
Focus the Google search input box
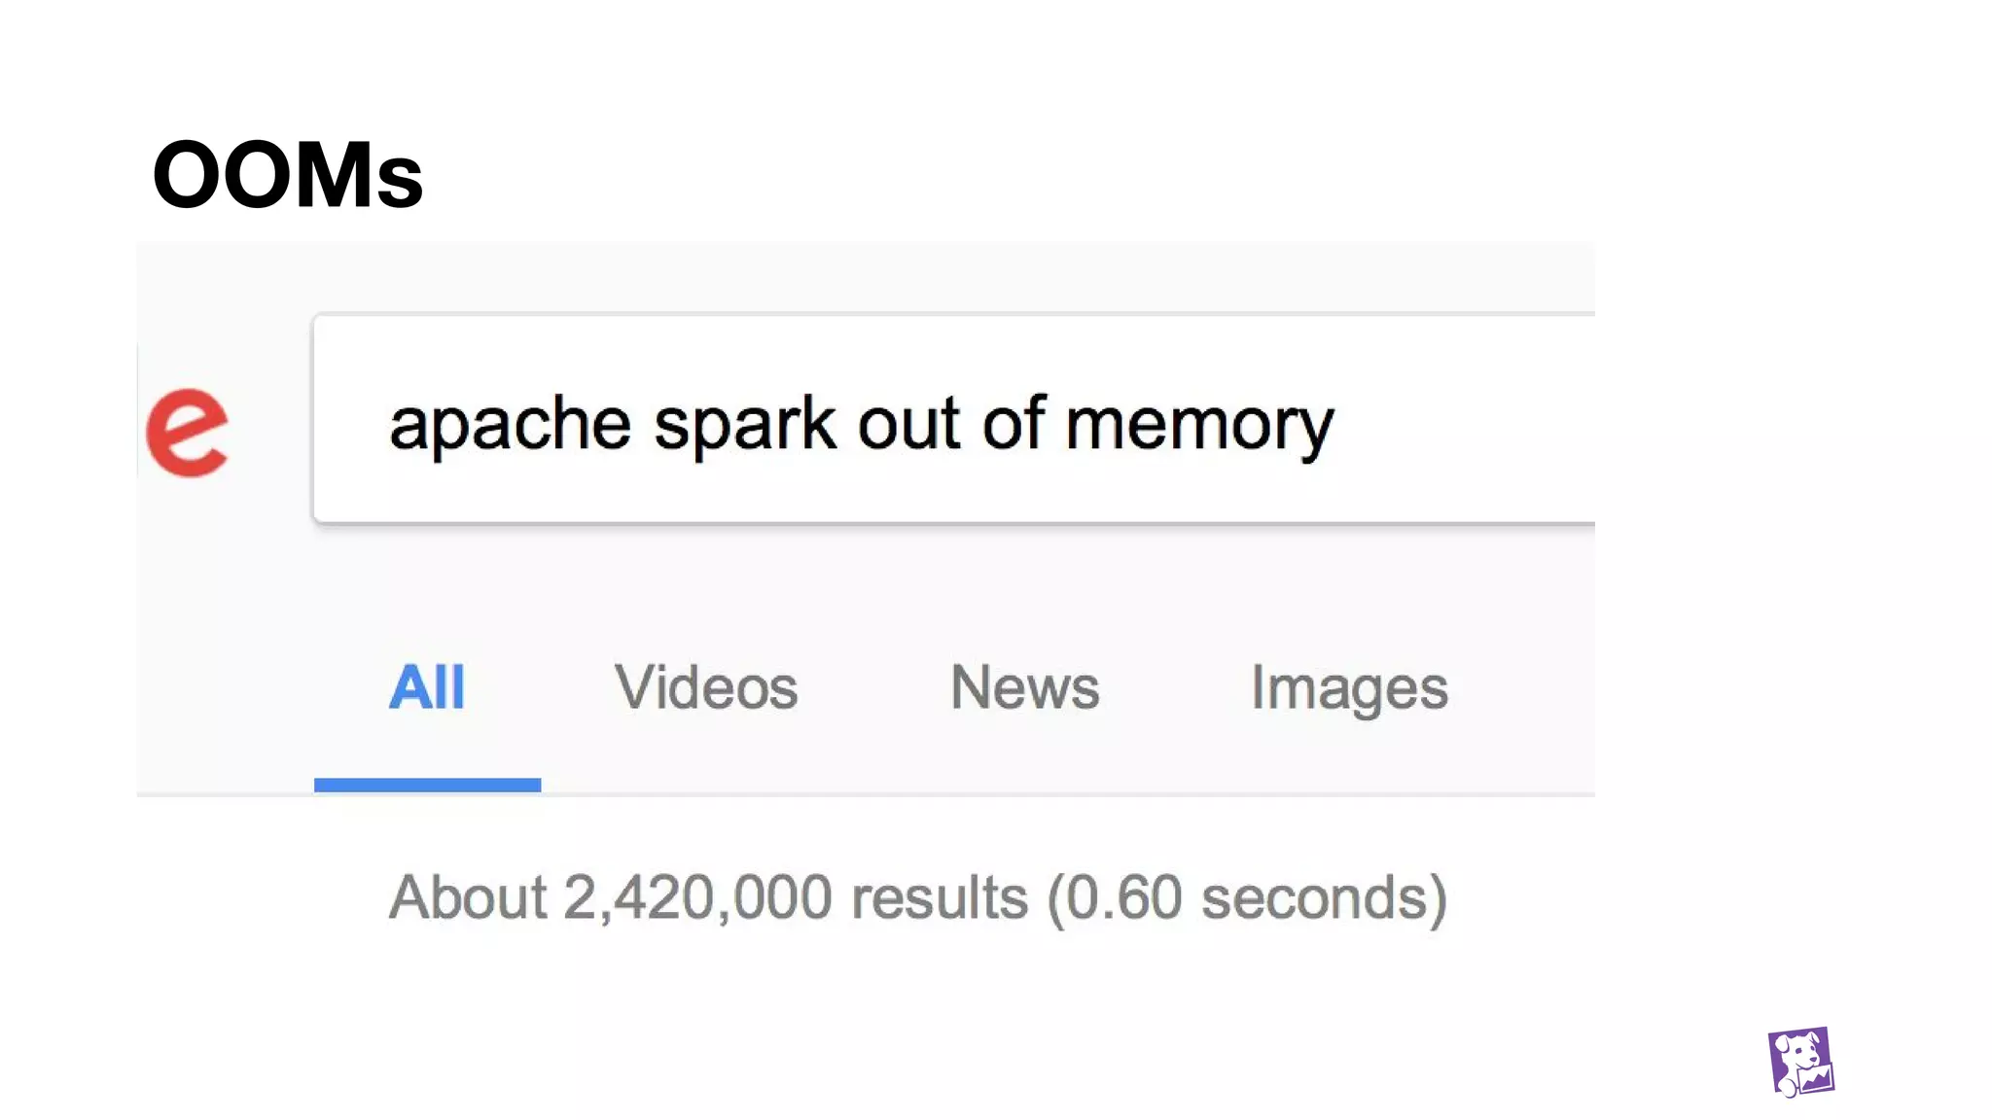coord(953,419)
